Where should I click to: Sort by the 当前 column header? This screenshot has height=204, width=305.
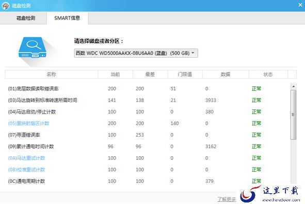(116, 75)
